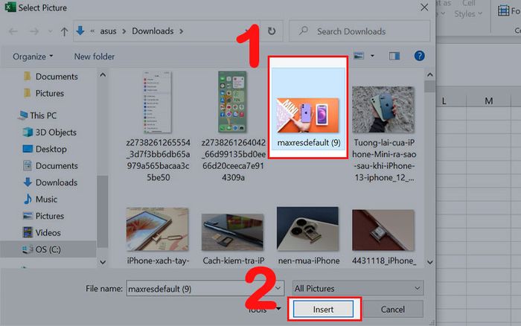Select column M header in Excel

point(488,101)
